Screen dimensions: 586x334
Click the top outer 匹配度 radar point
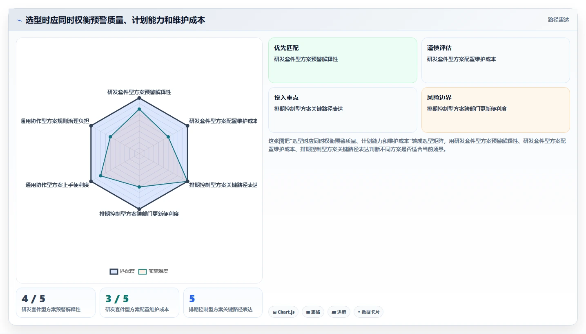[x=139, y=98]
